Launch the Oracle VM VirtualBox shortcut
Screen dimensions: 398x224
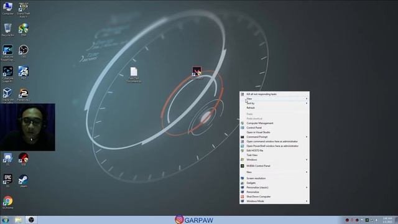coord(7,95)
